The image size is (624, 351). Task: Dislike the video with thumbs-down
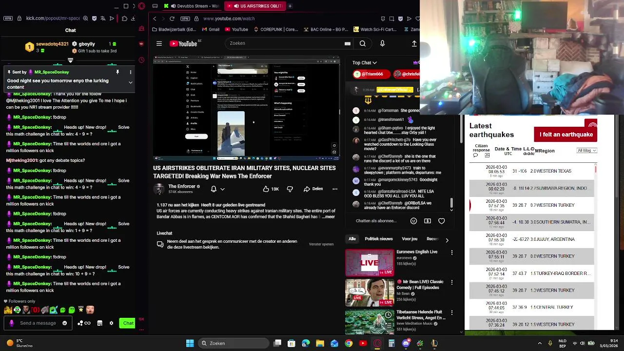coord(290,189)
